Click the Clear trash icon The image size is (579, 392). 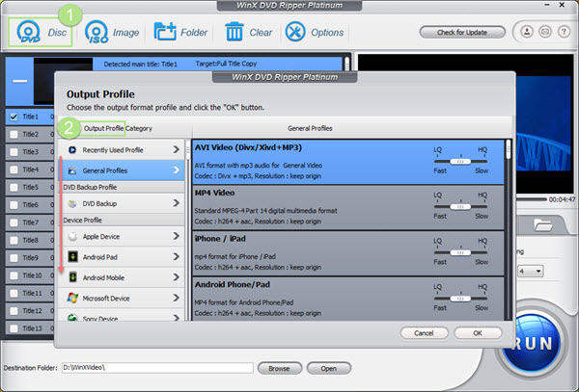(x=234, y=32)
